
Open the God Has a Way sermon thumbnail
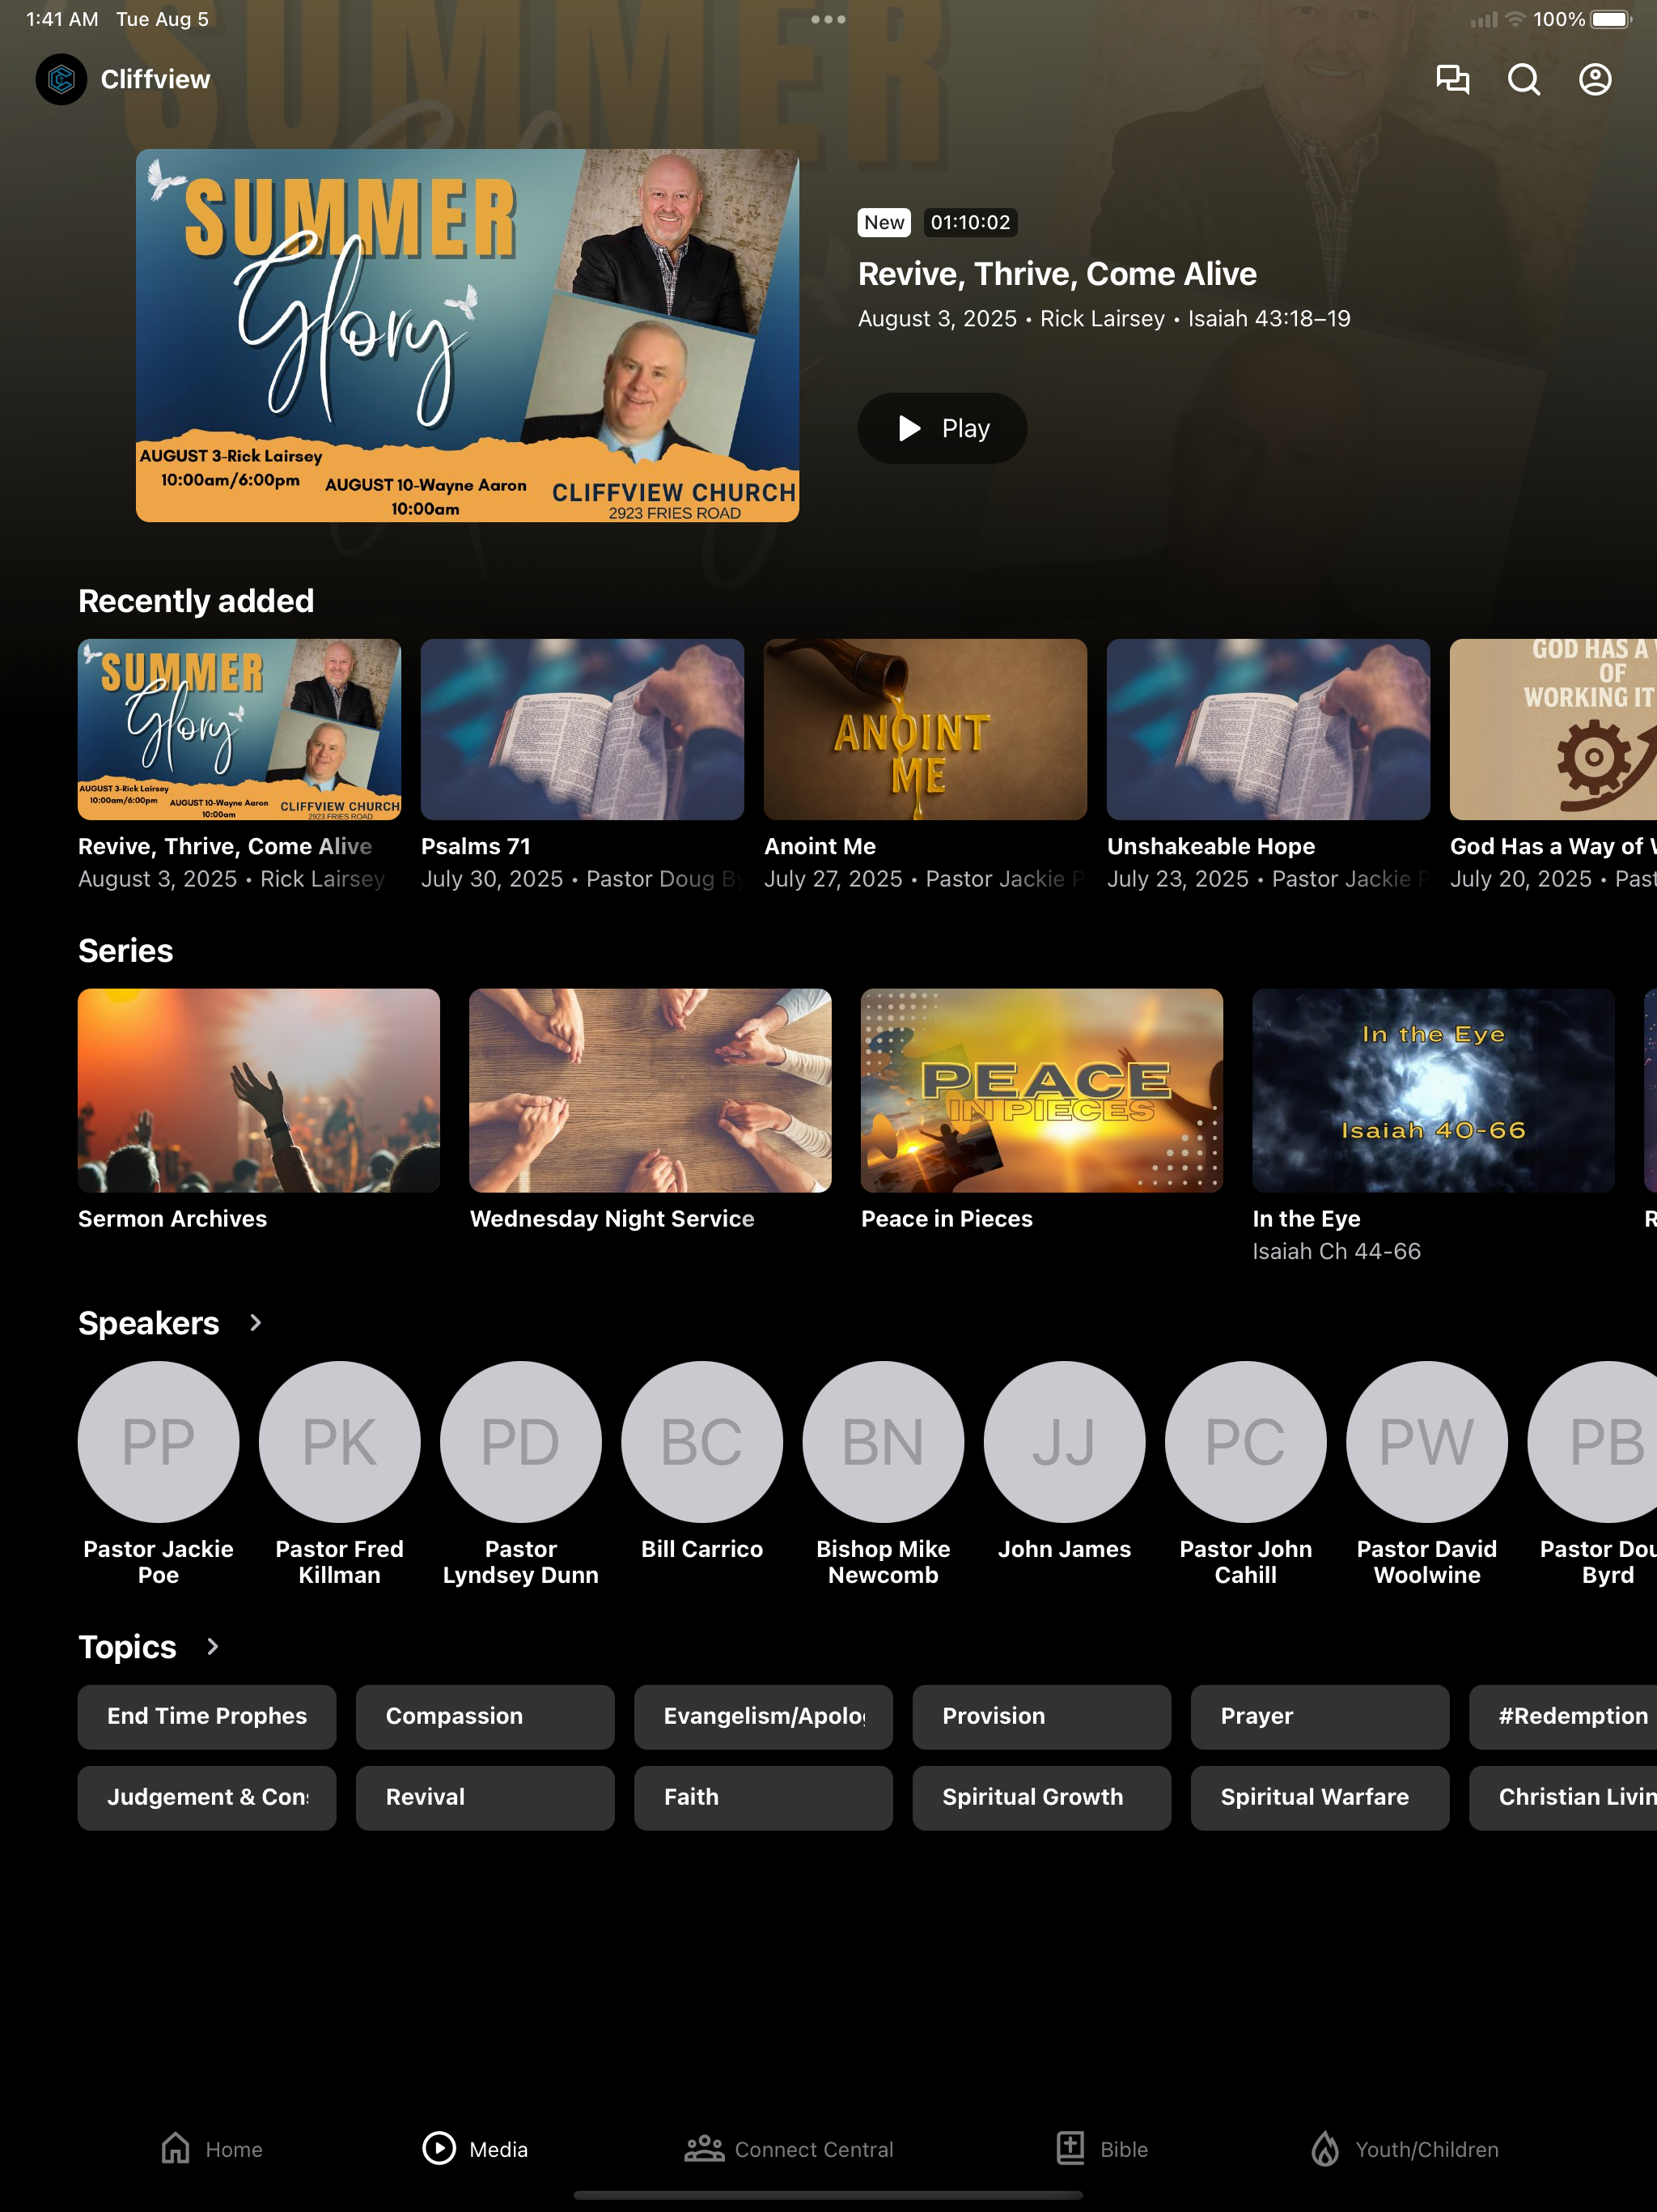(1553, 729)
